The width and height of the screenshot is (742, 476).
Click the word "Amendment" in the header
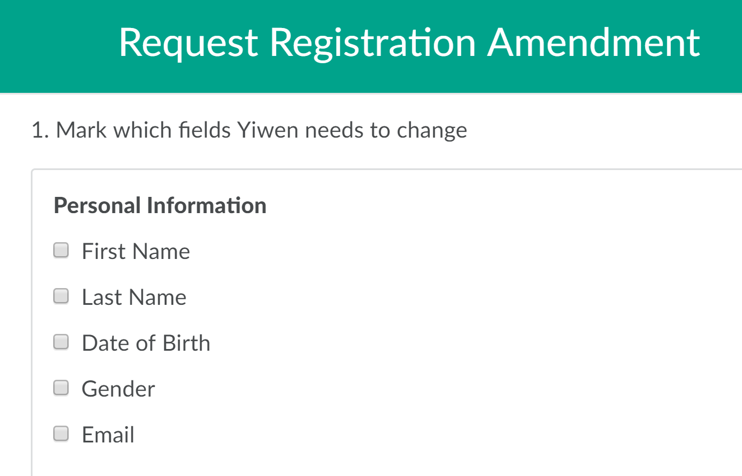pyautogui.click(x=593, y=43)
